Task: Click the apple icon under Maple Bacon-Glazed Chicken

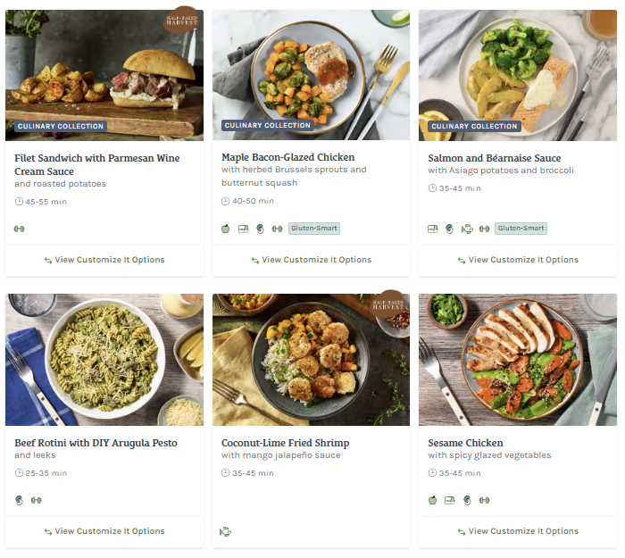Action: (227, 229)
